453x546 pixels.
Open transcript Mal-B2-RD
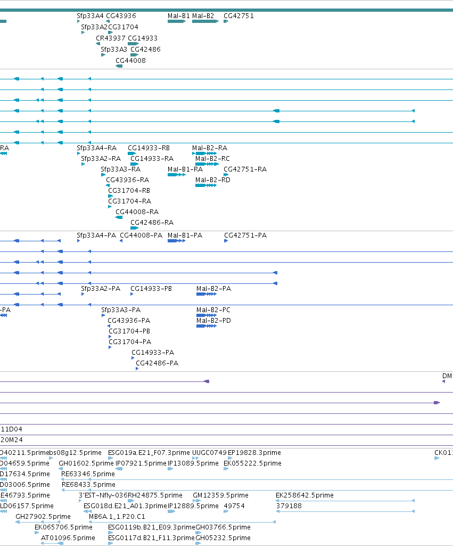(x=213, y=180)
